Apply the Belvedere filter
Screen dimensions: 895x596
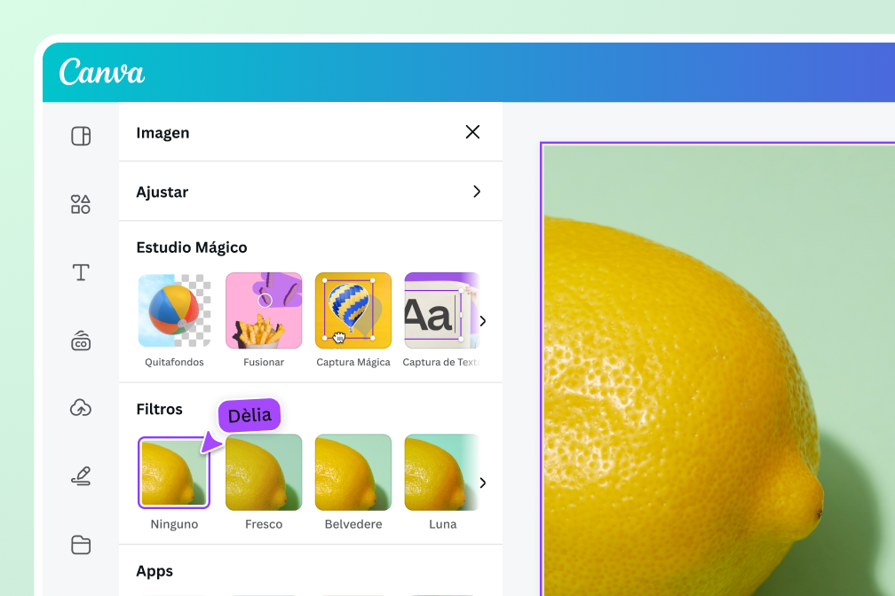pos(353,472)
